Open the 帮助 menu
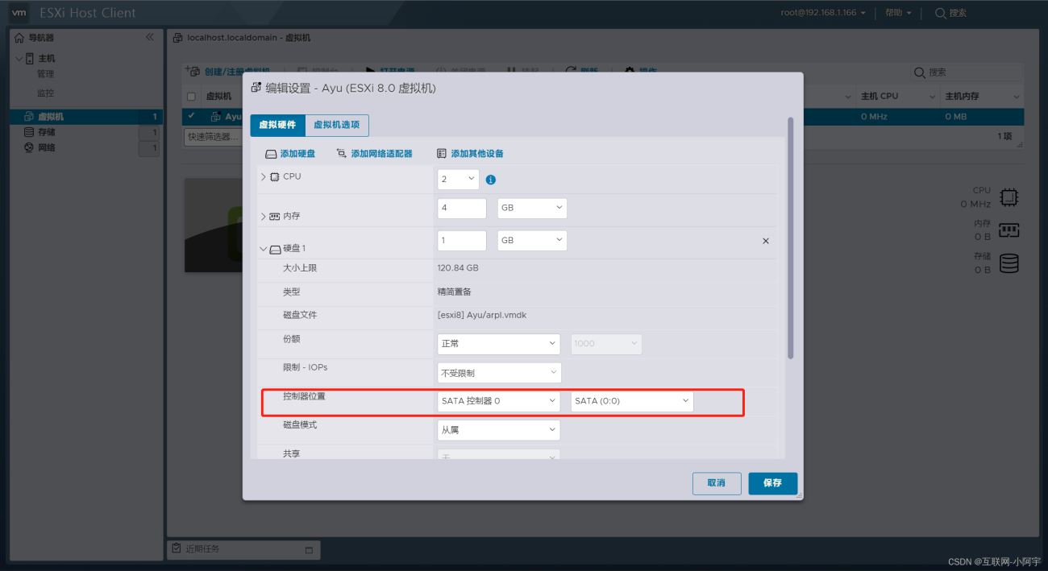1048x571 pixels. pos(898,13)
